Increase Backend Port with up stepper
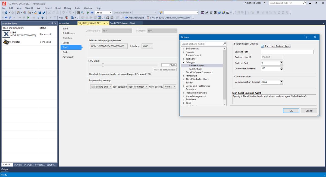 click(x=281, y=62)
